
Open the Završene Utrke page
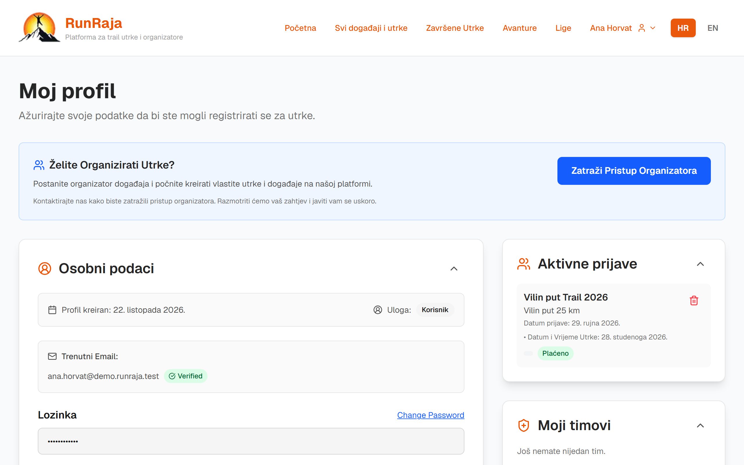coord(455,28)
